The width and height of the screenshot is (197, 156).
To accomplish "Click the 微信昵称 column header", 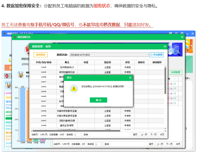I will pyautogui.click(x=157, y=62).
